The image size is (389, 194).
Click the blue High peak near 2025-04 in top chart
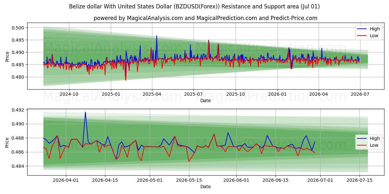pyautogui.click(x=157, y=37)
